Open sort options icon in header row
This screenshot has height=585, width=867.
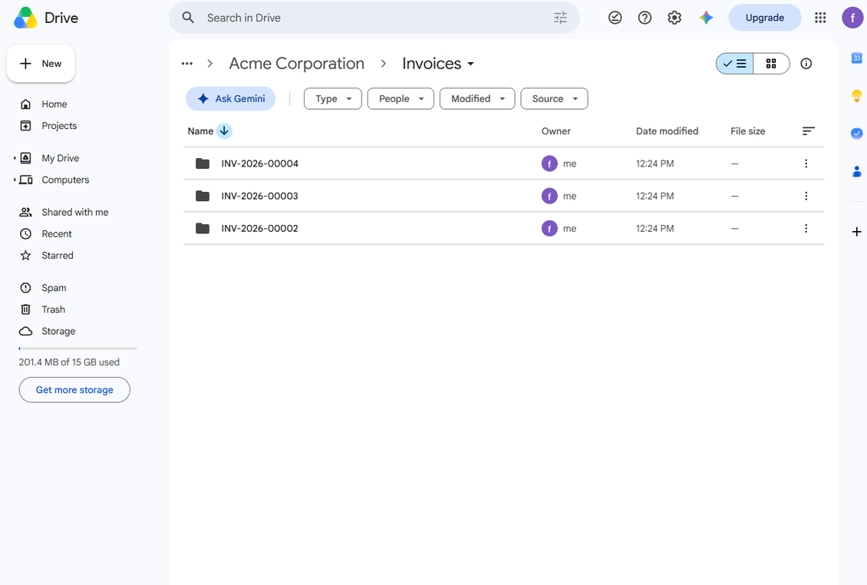809,131
